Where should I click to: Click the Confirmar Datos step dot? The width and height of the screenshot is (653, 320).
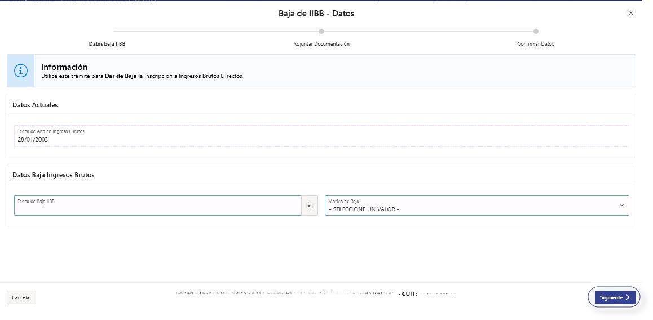[536, 32]
